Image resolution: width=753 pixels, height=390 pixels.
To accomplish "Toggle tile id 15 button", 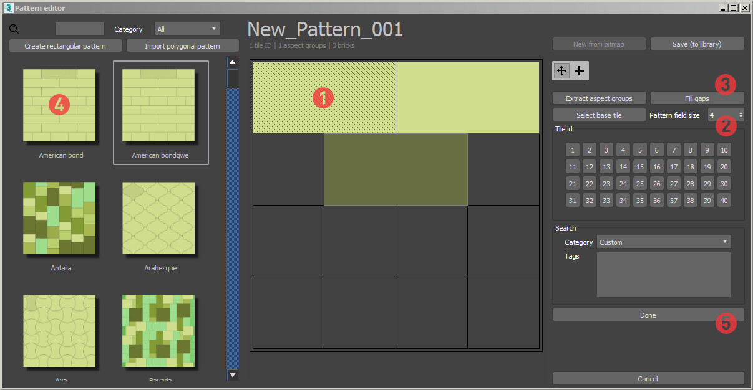I will point(640,167).
